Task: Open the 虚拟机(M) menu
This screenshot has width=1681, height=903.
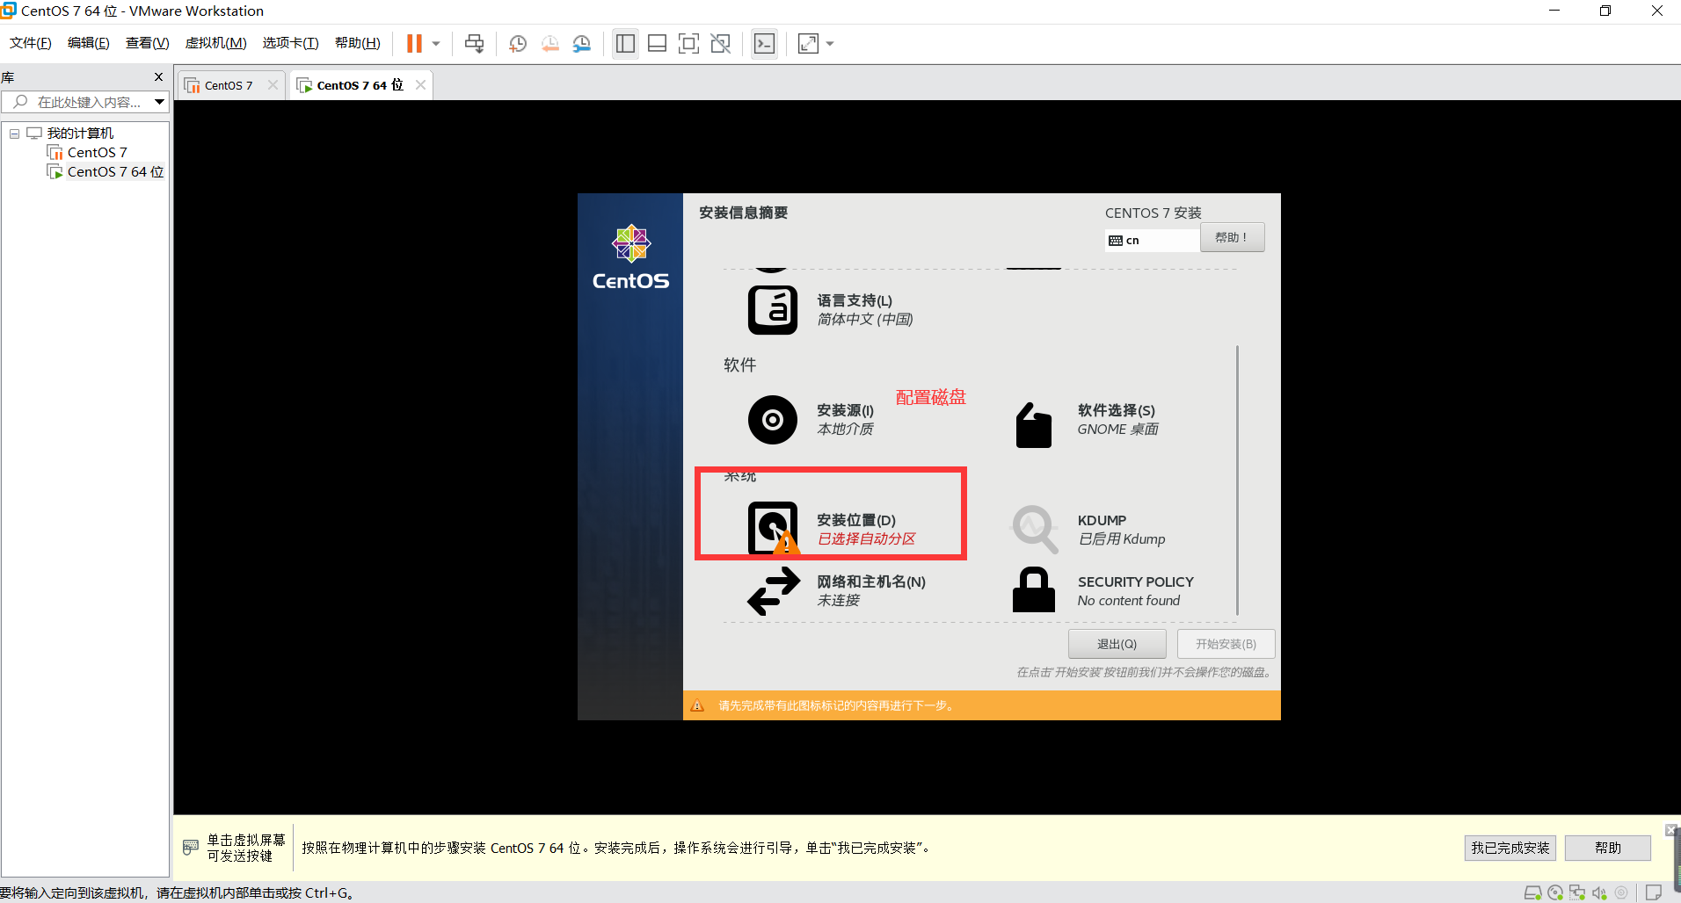Action: 216,43
